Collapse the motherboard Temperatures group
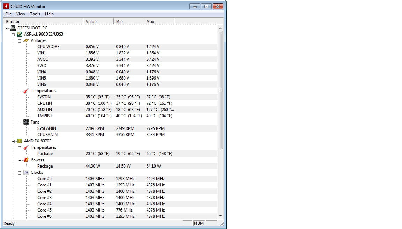Image resolution: width=402 pixels, height=229 pixels. coord(20,91)
